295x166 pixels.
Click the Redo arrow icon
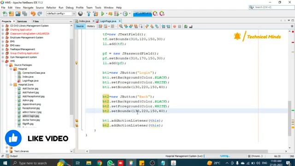click(x=40, y=13)
